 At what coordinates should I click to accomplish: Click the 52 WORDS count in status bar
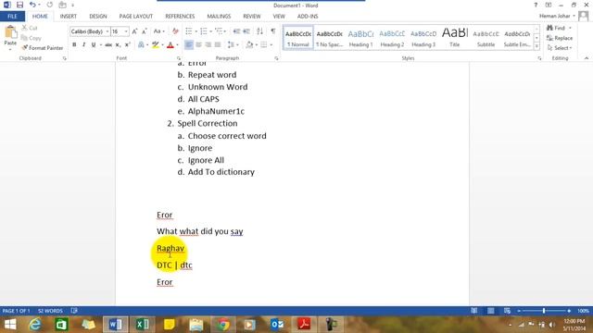tap(50, 311)
